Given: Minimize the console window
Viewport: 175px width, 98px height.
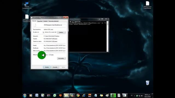Looking at the screenshot, I should coord(99,19).
